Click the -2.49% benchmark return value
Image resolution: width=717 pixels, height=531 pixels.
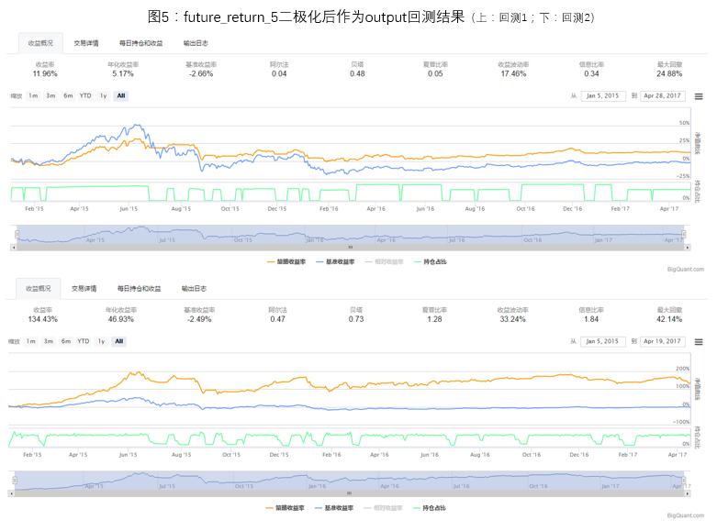click(x=199, y=319)
